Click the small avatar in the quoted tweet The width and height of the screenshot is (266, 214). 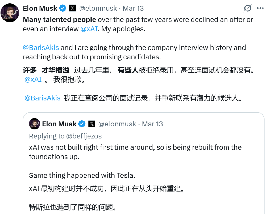[35, 124]
